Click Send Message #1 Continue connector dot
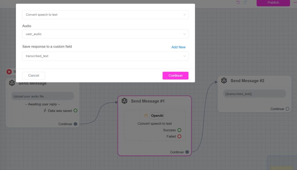The width and height of the screenshot is (297, 170). 187,152
